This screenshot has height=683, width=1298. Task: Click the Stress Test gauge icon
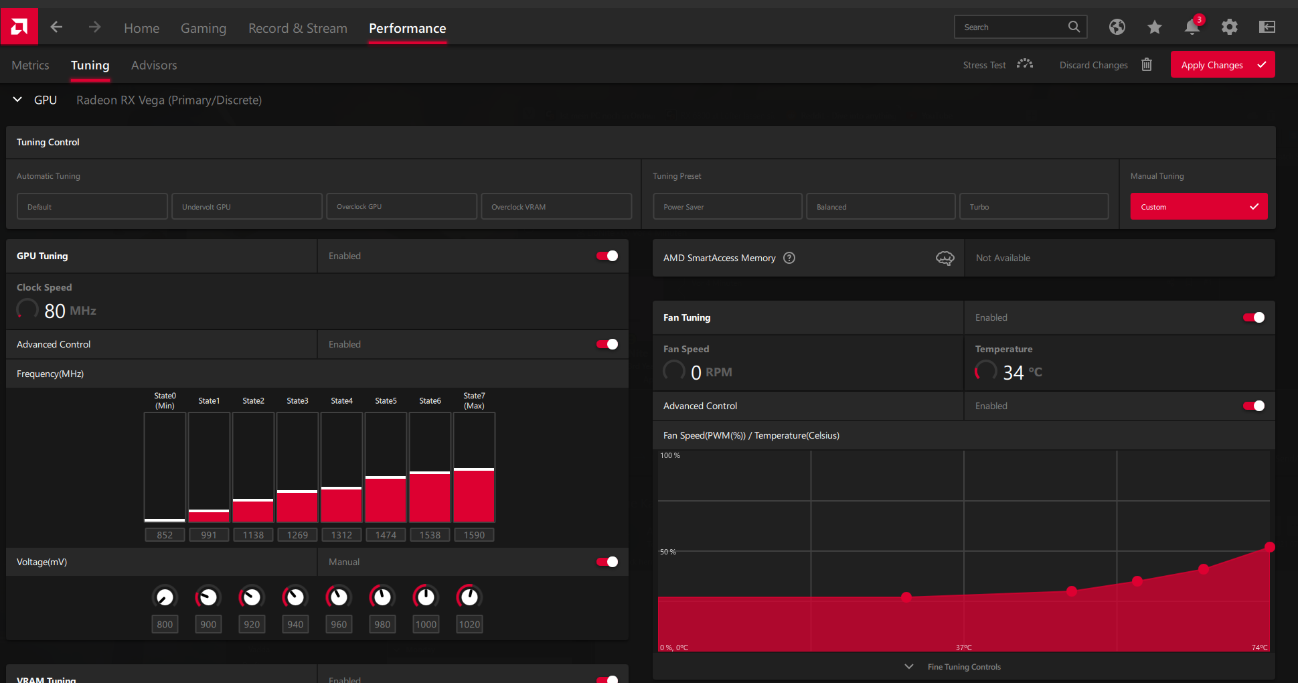tap(1024, 64)
